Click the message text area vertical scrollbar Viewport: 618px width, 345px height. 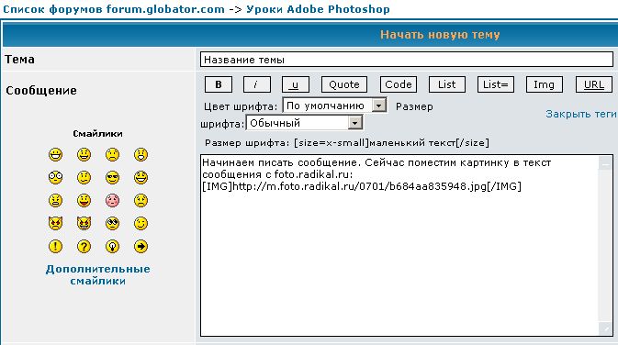click(x=605, y=245)
